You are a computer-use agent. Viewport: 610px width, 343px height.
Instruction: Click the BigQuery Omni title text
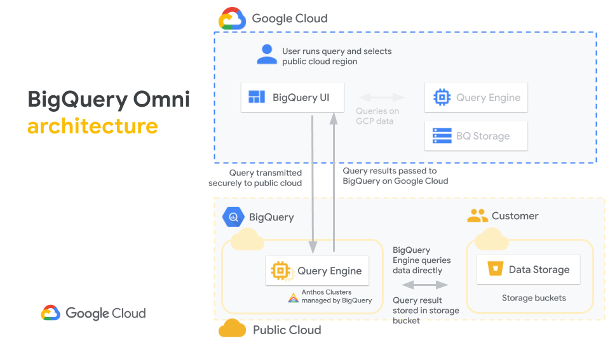point(109,99)
